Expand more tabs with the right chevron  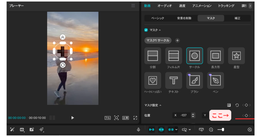click(x=250, y=6)
